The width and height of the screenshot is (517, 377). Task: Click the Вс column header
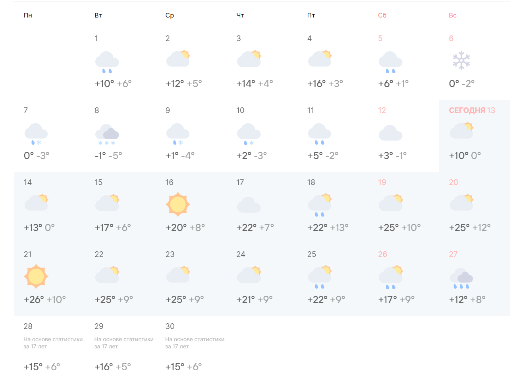453,16
